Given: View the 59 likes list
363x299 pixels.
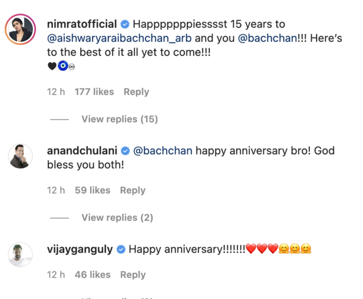Looking at the screenshot, I should tap(93, 190).
